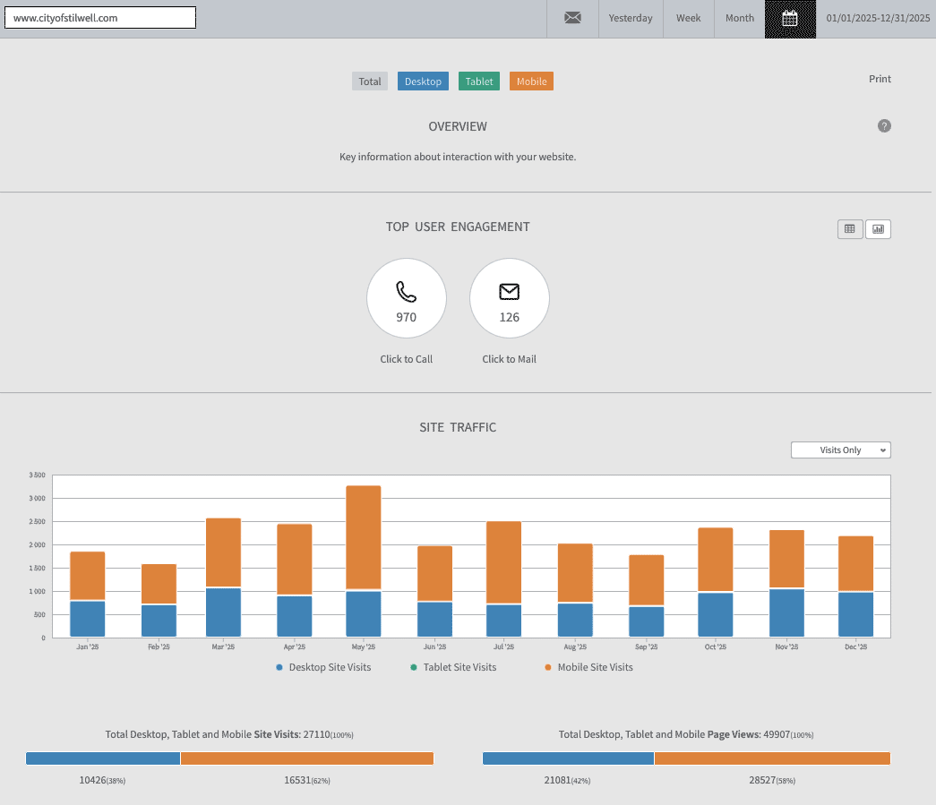Click the Print link
The image size is (936, 805).
(x=880, y=79)
